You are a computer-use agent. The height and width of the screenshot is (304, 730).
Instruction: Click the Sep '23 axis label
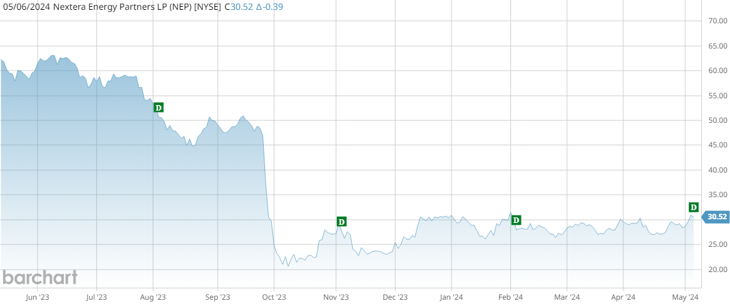click(x=217, y=297)
